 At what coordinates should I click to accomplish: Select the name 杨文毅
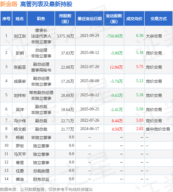(20, 129)
